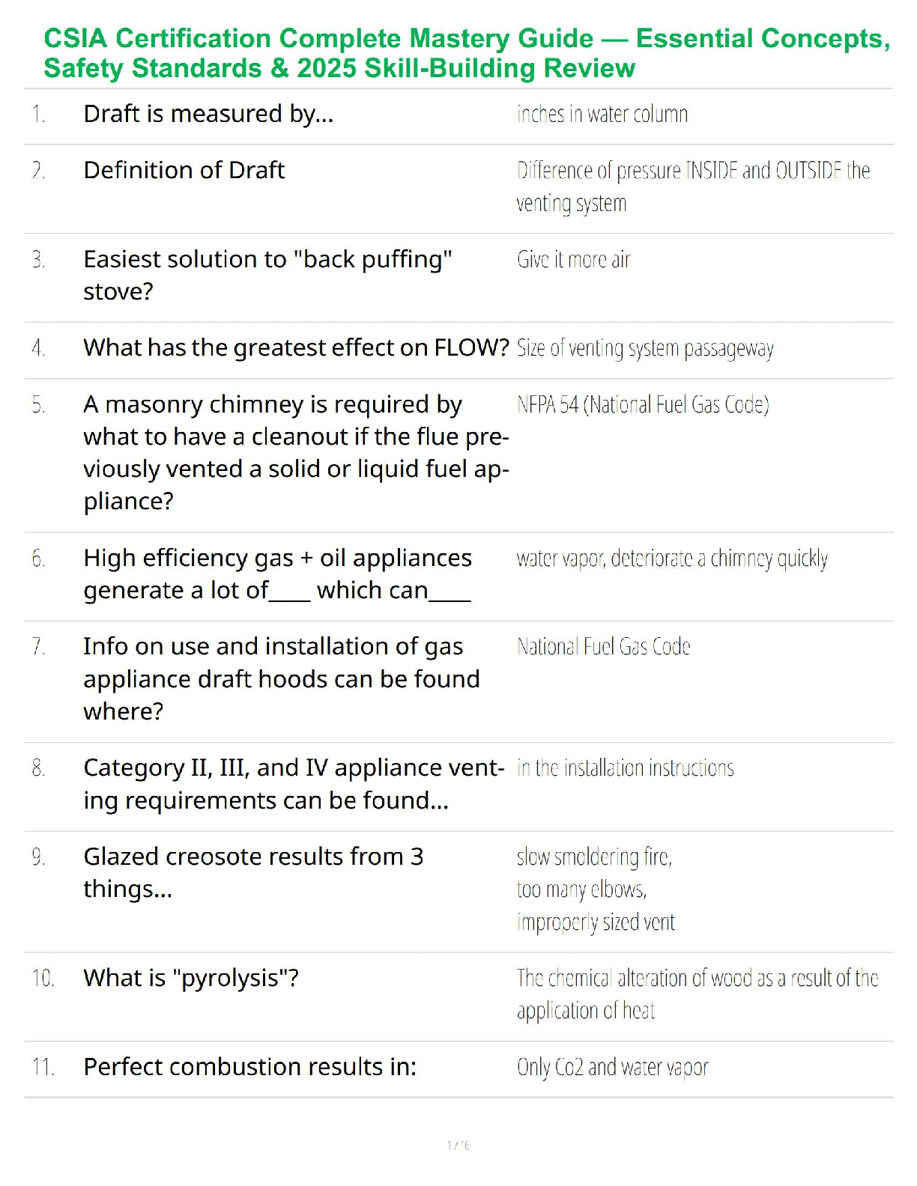Image resolution: width=917 pixels, height=1186 pixels.
Task: Select the answer line "too many elbows,"
Action: (581, 889)
